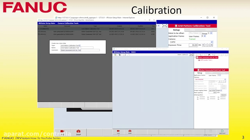The width and height of the screenshot is (250, 140).
Task: Collapse Robot-Generated Grid Cal. Tool tree node
Action: pos(195,58)
